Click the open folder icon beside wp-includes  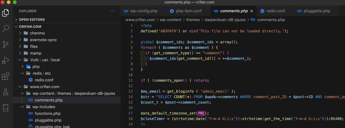[28, 107]
